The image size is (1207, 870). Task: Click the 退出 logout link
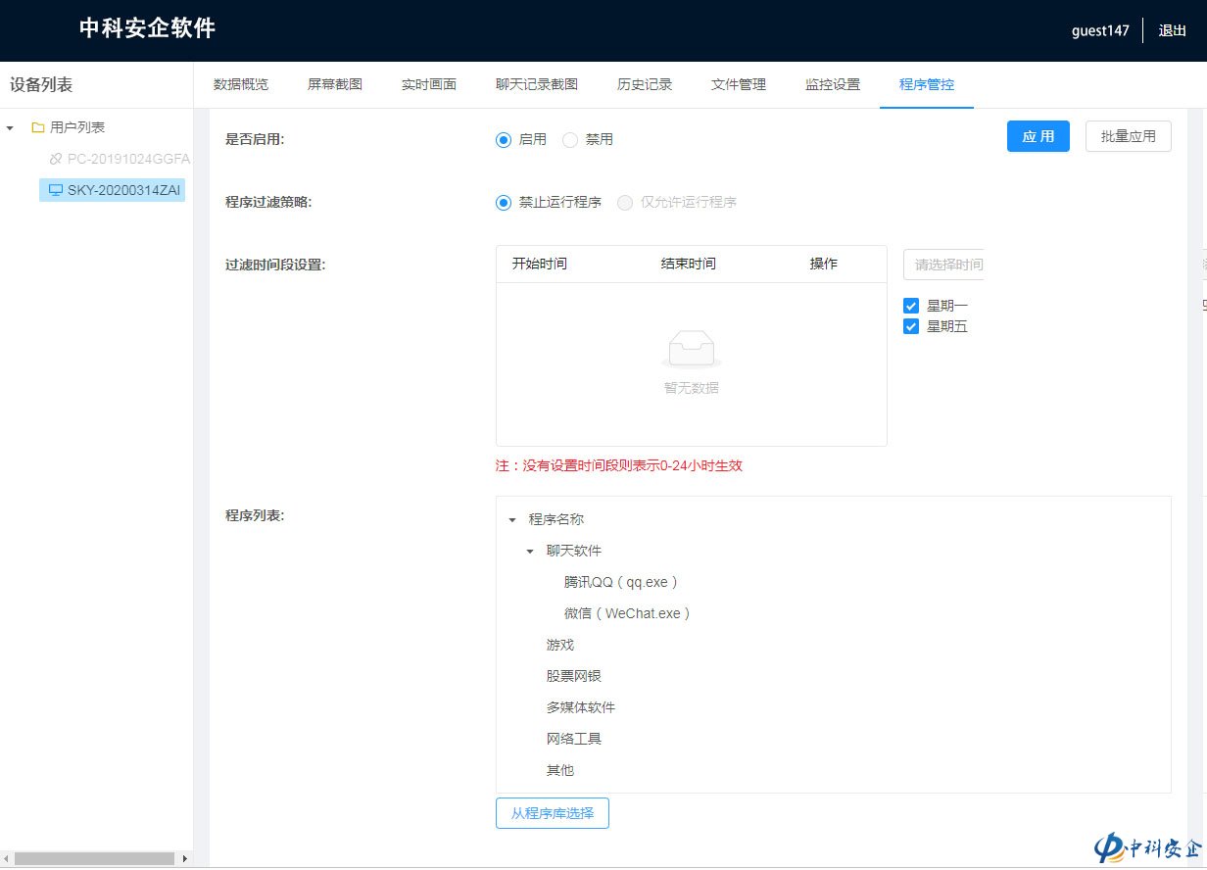tap(1173, 30)
